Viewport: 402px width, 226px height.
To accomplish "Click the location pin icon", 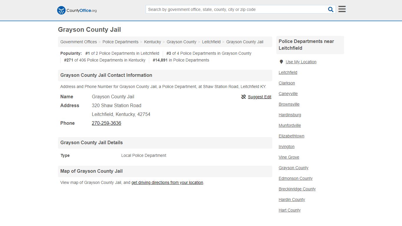I will pos(281,62).
